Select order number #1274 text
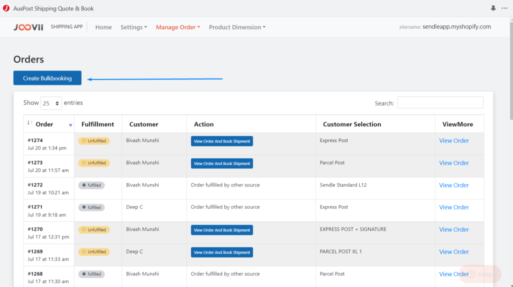 pos(35,140)
